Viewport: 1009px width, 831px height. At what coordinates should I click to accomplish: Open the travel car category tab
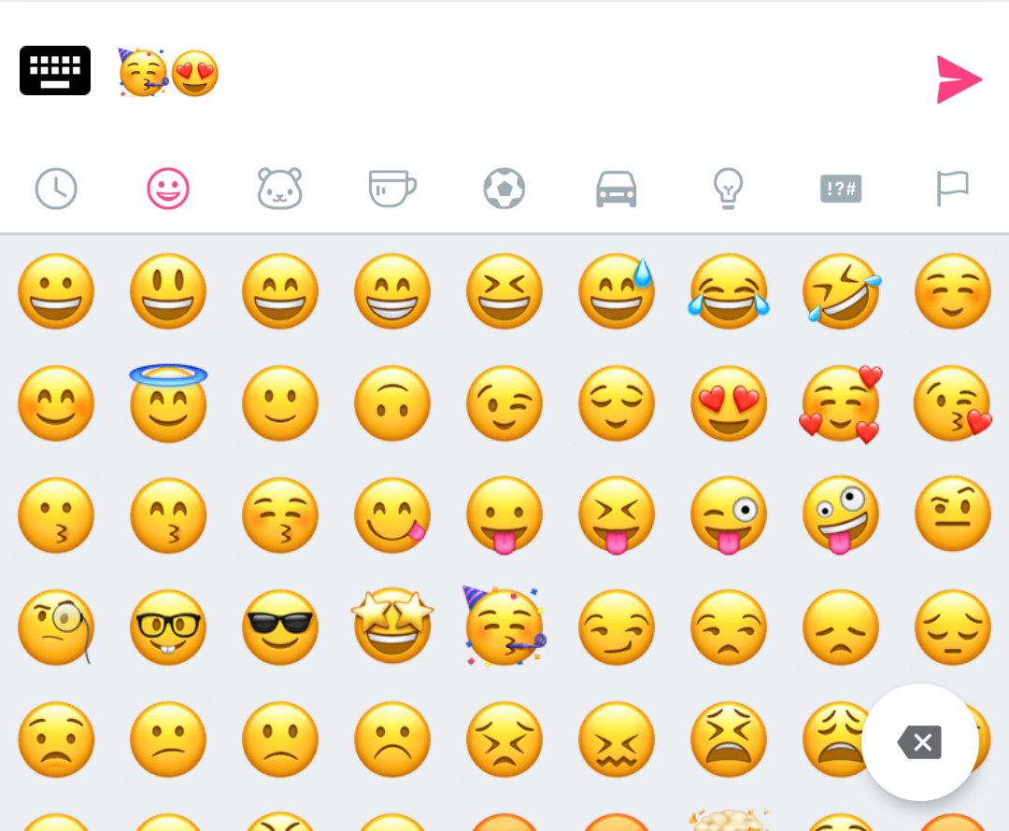[617, 190]
